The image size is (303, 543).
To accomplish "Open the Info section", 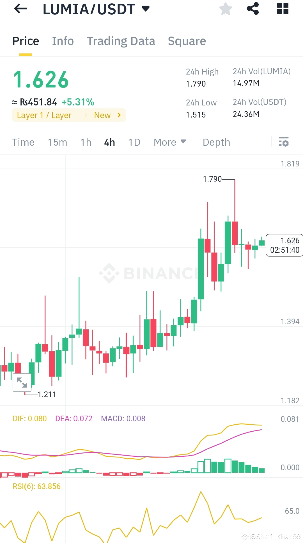I will coord(63,41).
